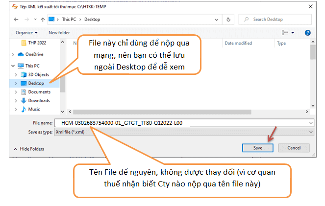Open the Help question mark icon
Image resolution: width=325 pixels, height=206 pixels.
click(307, 32)
